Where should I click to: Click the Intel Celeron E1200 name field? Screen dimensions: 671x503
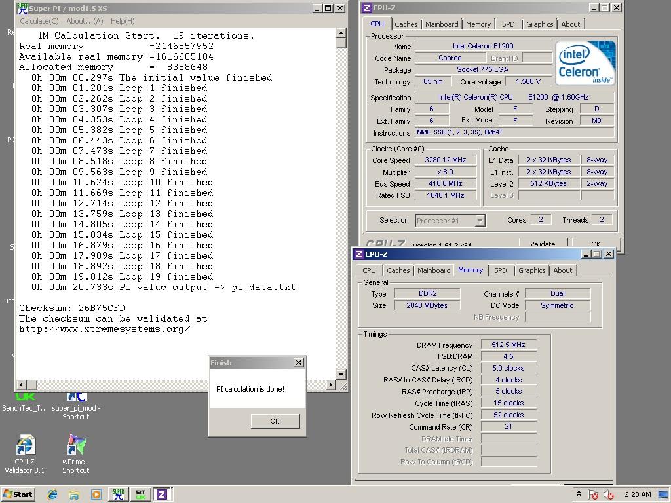click(x=483, y=46)
